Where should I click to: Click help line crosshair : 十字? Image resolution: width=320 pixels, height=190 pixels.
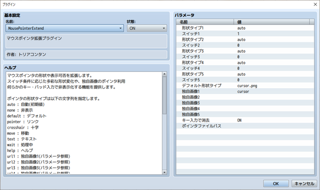(x=23, y=128)
